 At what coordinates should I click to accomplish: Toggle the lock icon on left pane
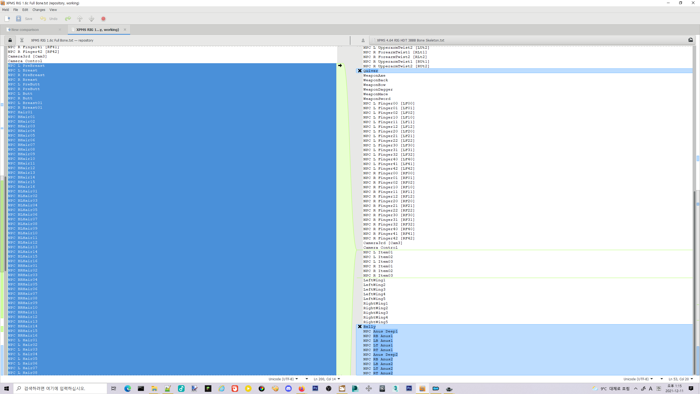pos(10,40)
